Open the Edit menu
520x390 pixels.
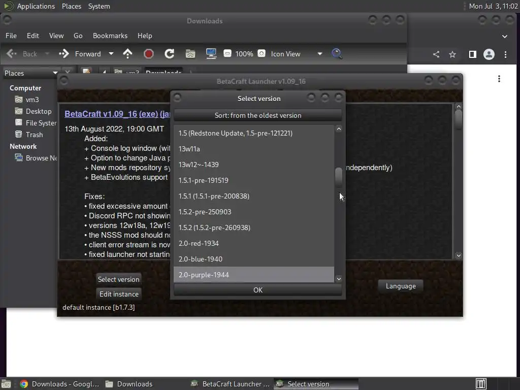point(33,36)
